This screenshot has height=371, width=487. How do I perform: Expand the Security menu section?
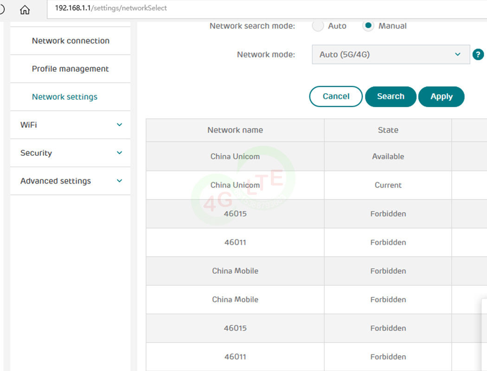pos(70,153)
